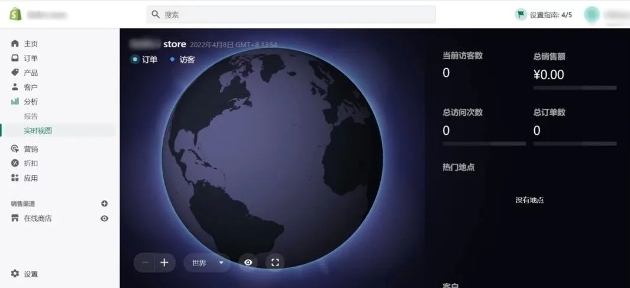The width and height of the screenshot is (630, 288).
Task: Click the Shopify logo icon
Action: coord(15,14)
